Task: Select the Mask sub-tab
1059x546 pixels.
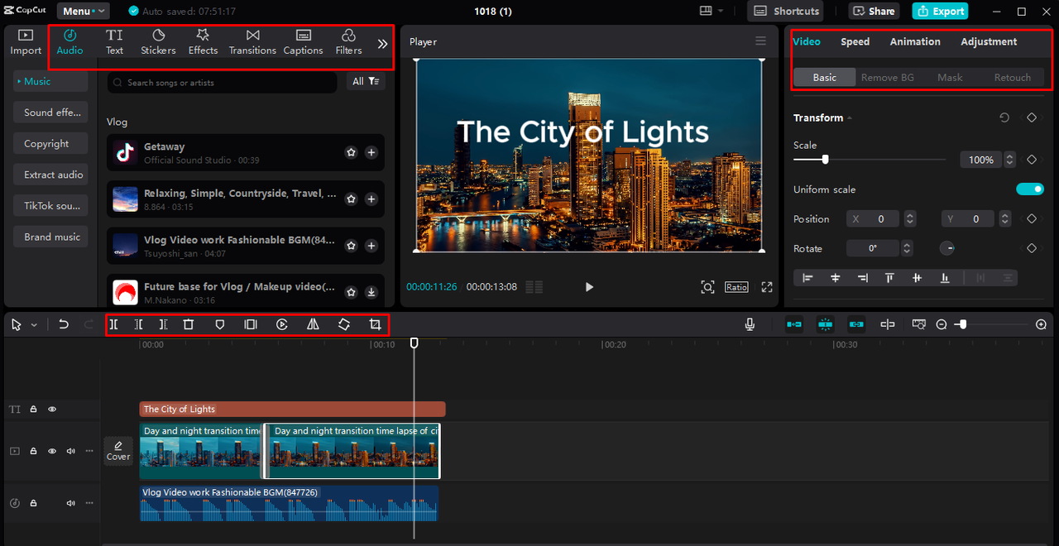Action: (950, 77)
